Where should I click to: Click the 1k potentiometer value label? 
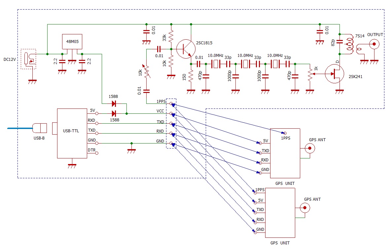point(316,68)
